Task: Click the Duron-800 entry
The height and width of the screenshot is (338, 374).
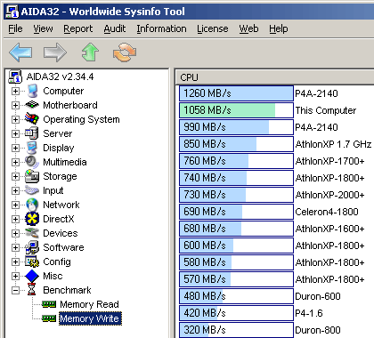Action: click(318, 330)
